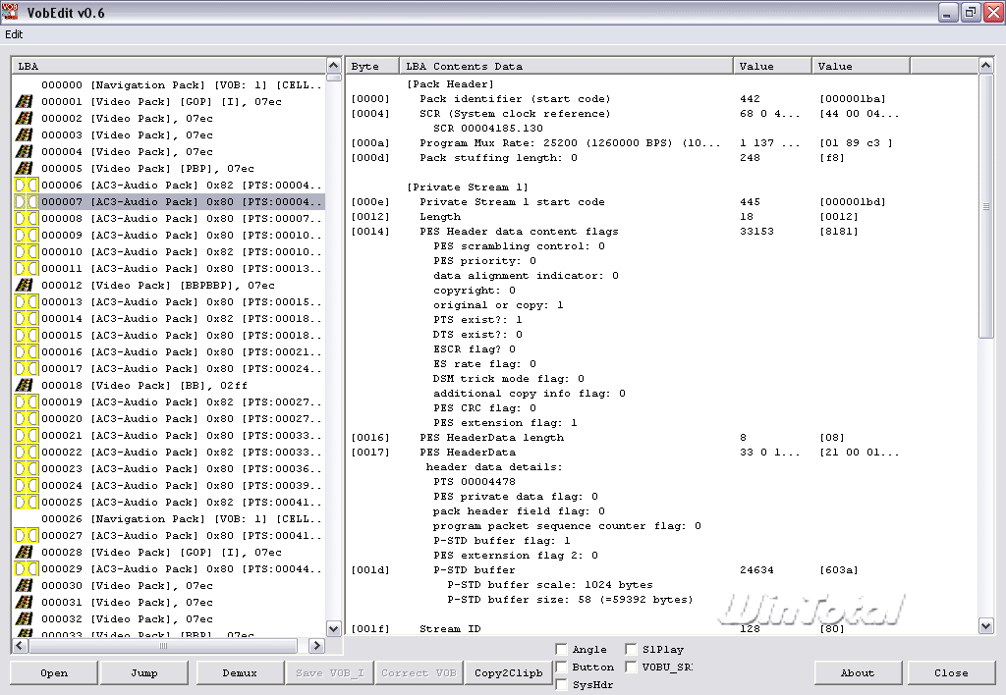This screenshot has width=1006, height=695.
Task: Click the Jump button
Action: (143, 673)
